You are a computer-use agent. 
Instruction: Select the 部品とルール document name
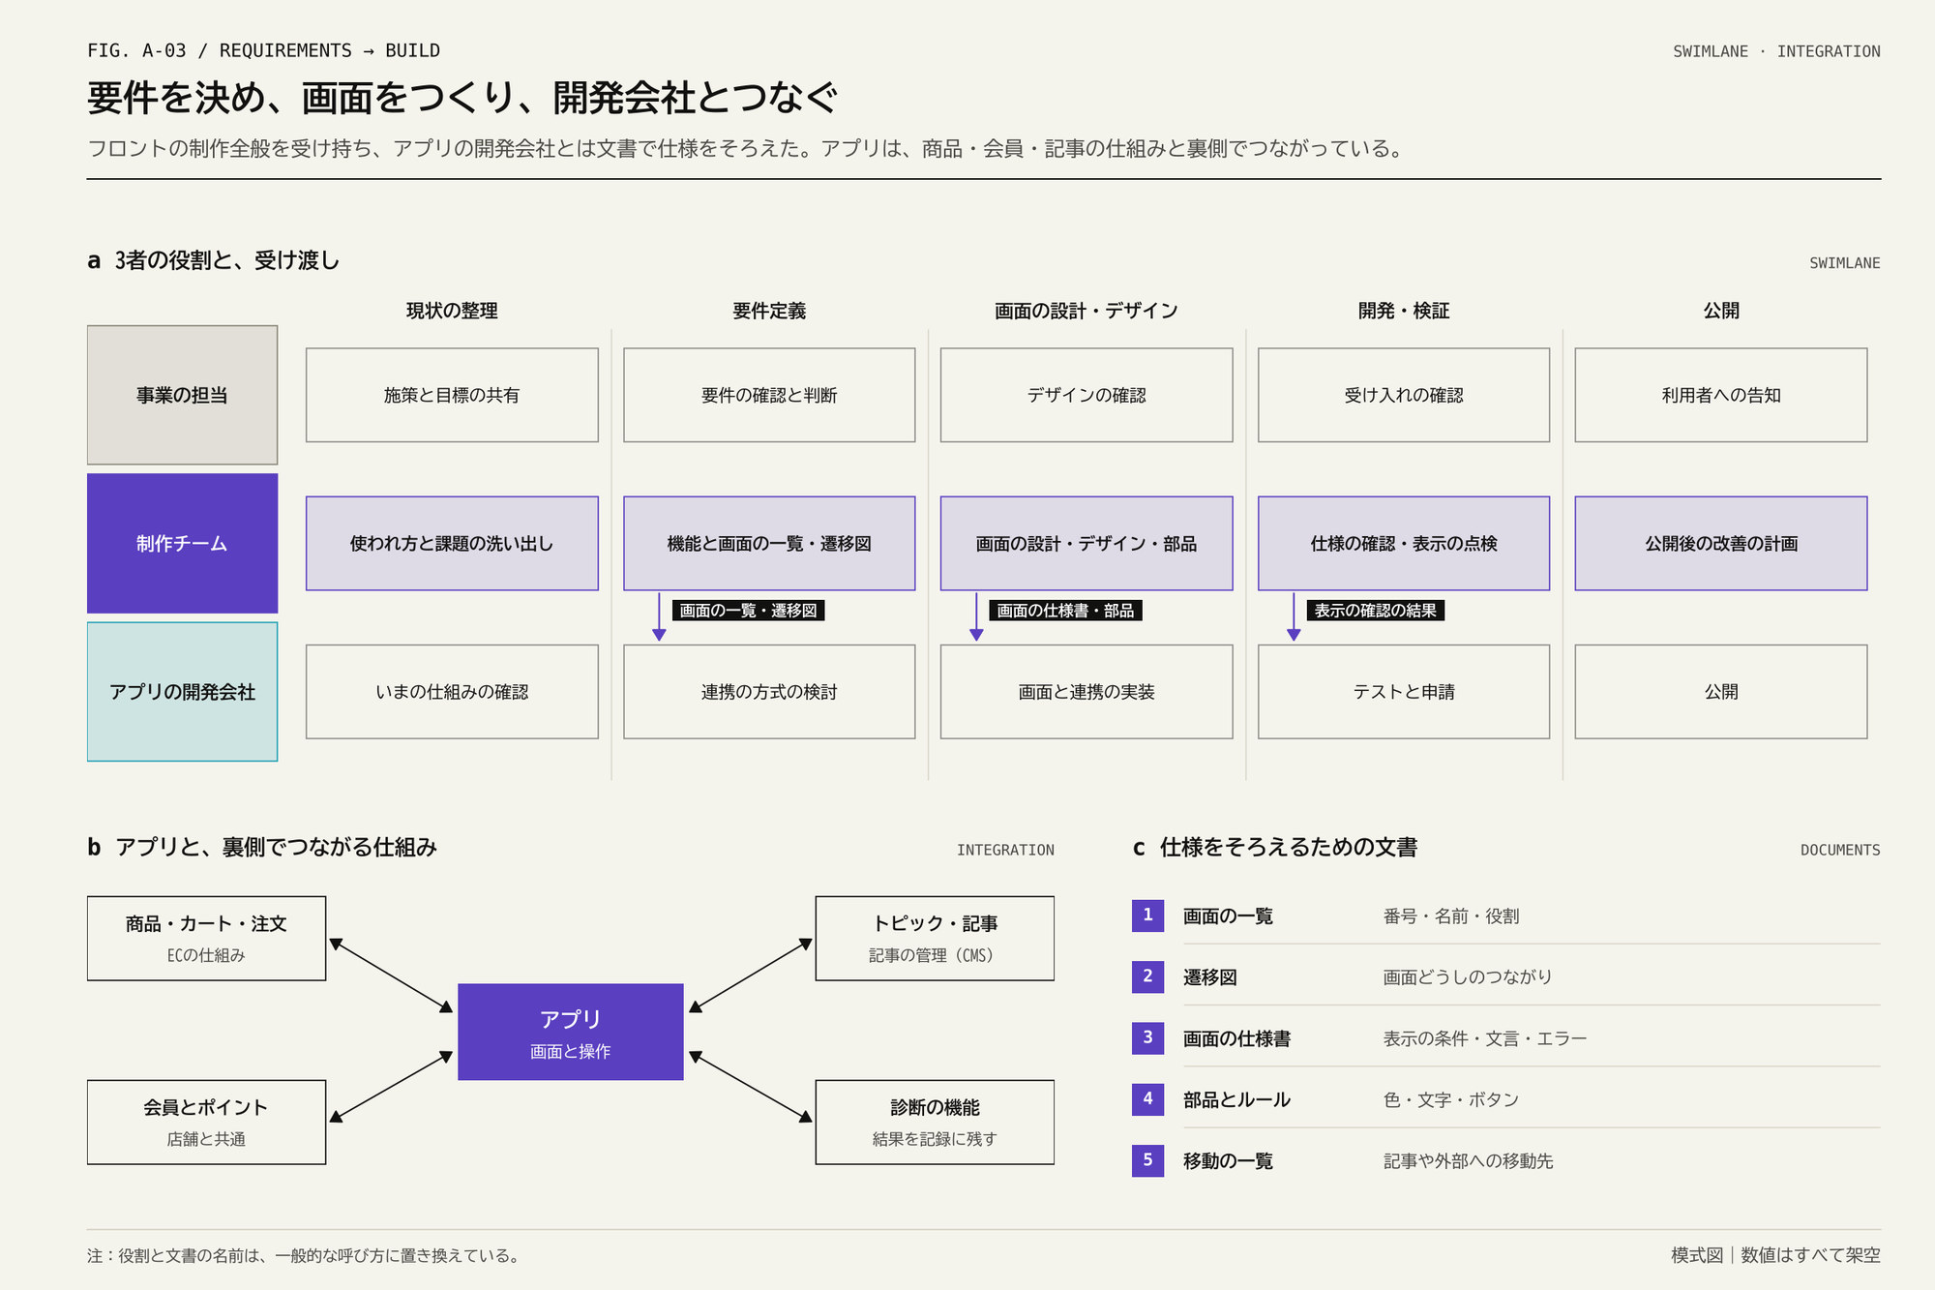[1236, 1099]
